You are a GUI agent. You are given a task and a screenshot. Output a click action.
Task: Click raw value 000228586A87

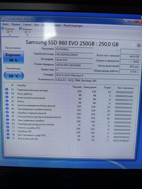coord(121,141)
